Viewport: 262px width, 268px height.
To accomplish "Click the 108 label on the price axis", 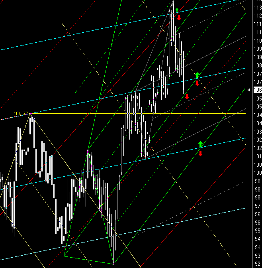I will [x=258, y=65].
